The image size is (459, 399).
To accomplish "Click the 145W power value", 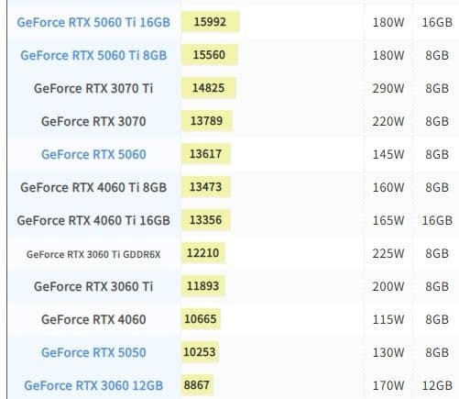I will [x=388, y=154].
